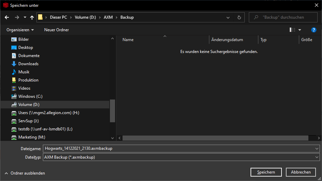322x181 pixels.
Task: Cancel with the Abbrechen button
Action: [301, 172]
